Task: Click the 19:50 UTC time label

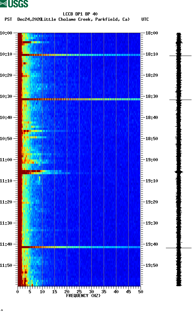Action: tap(151, 265)
